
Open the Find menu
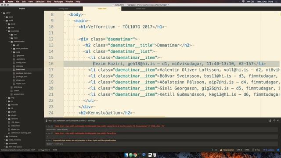[x=49, y=2]
